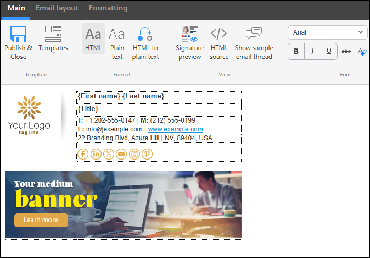Clear text formatting with eraser icon
This screenshot has height=258, width=370.
(x=362, y=51)
